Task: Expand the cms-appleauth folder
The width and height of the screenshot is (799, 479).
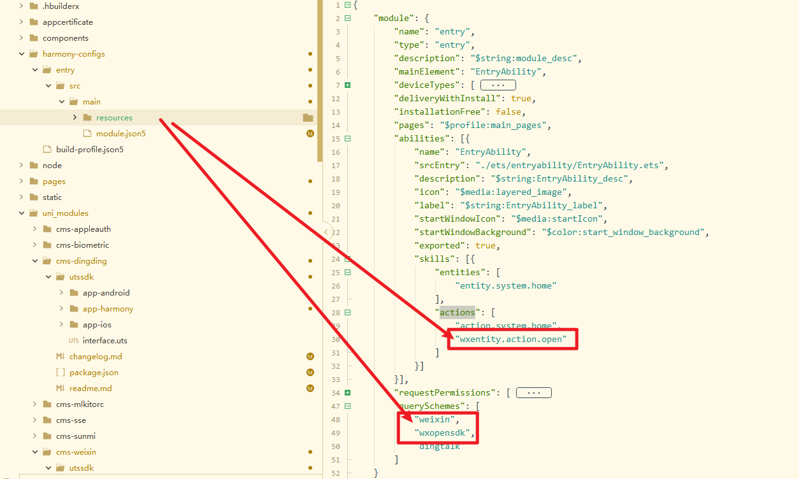Action: [x=35, y=229]
